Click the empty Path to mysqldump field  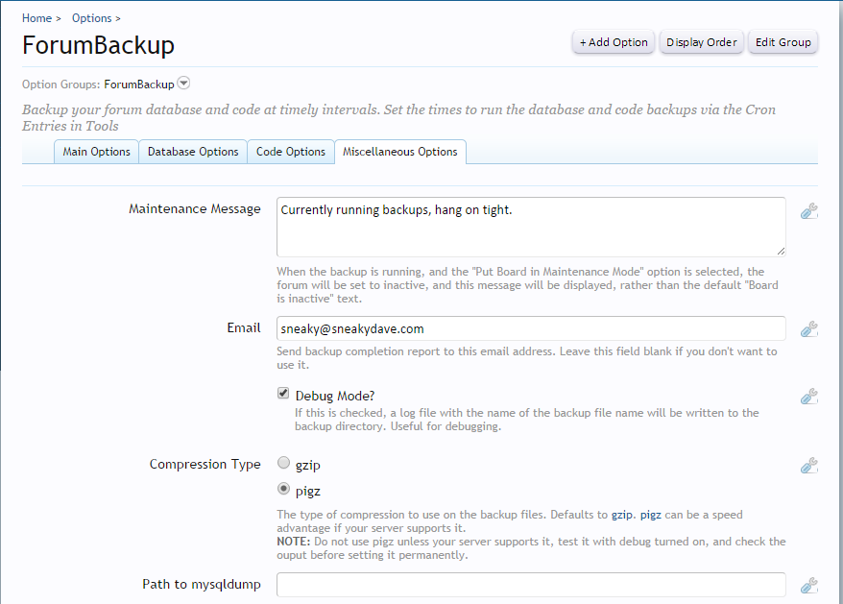(x=528, y=584)
